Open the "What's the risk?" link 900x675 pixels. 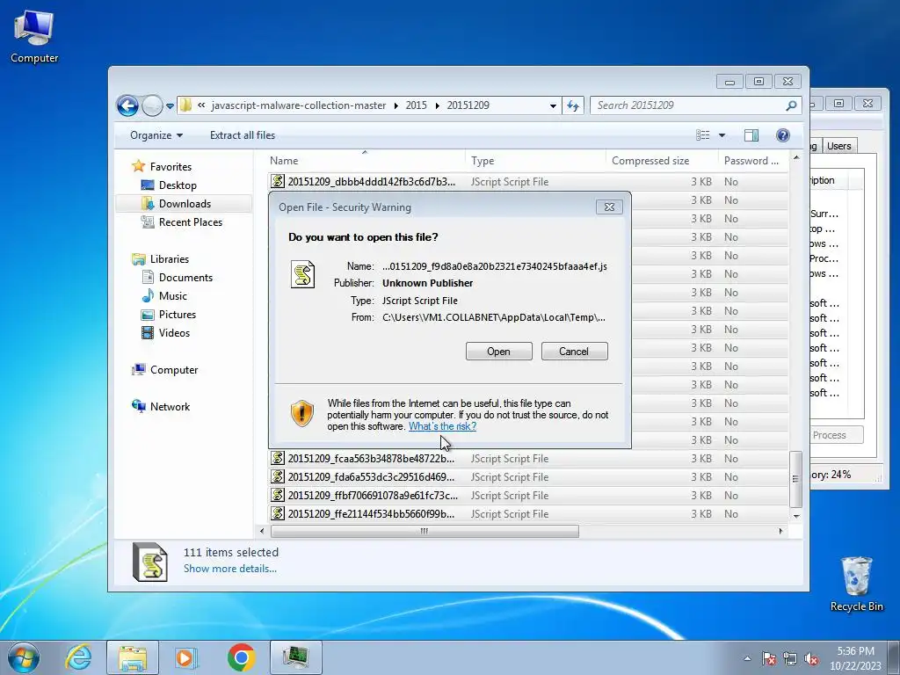point(442,426)
